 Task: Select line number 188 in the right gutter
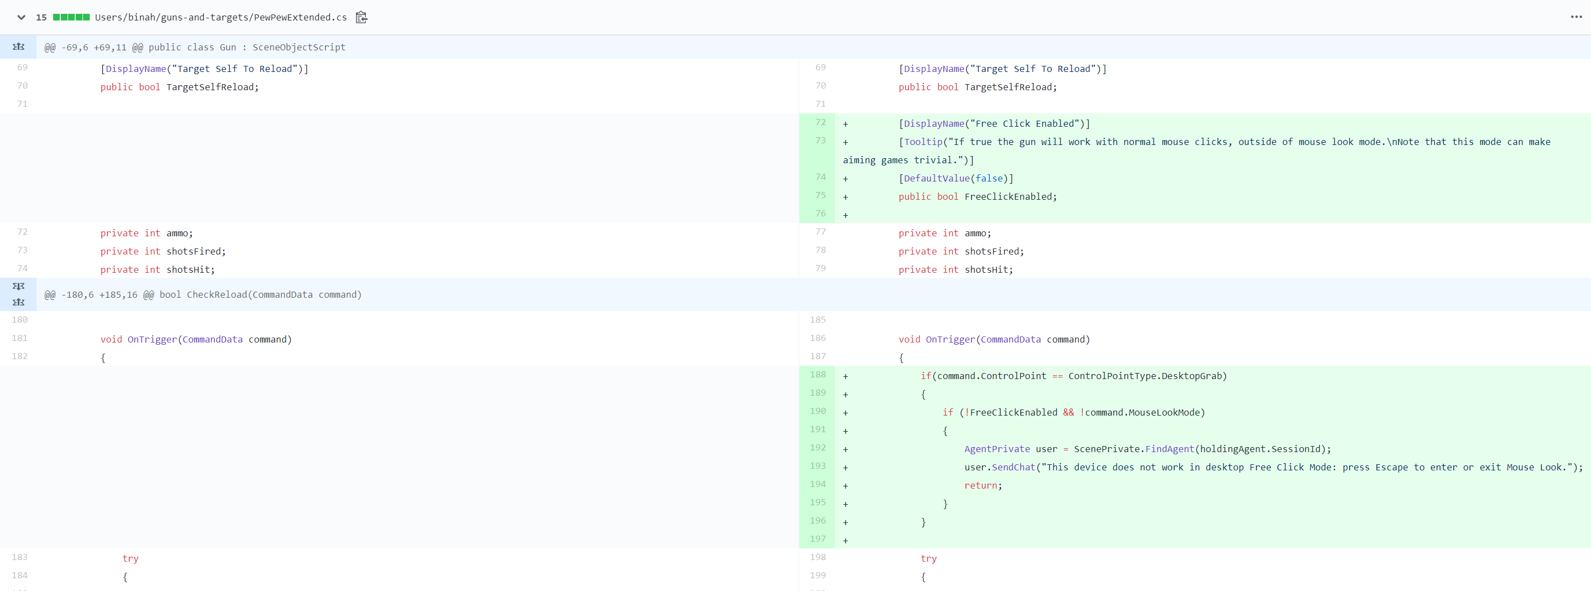coord(818,375)
